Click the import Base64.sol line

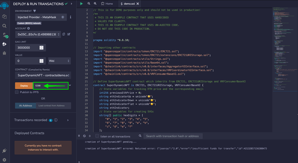coord(131,63)
